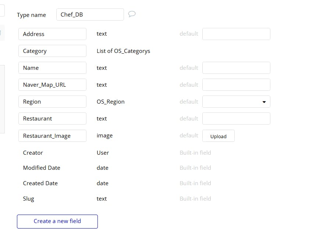Open the Region default value dropdown

[236, 102]
